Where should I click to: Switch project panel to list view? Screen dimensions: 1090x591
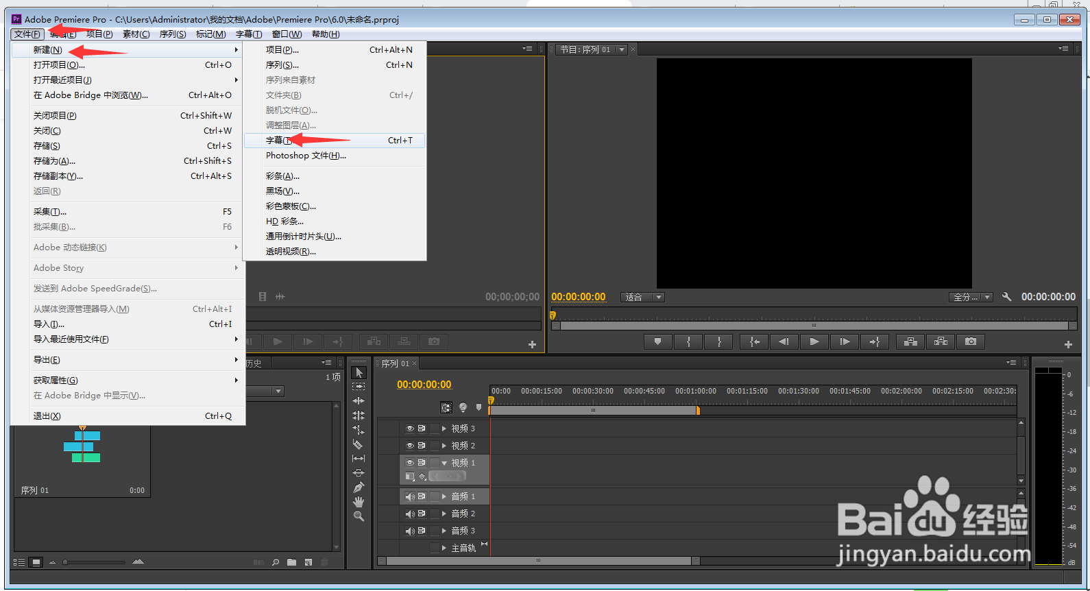19,562
